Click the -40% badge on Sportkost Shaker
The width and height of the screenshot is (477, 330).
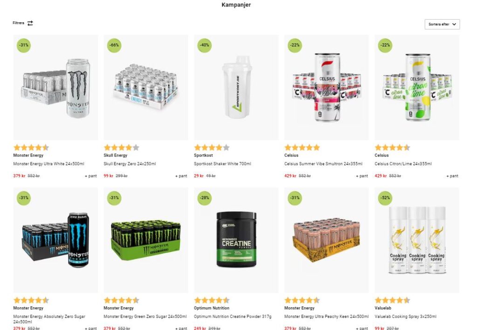pyautogui.click(x=204, y=45)
